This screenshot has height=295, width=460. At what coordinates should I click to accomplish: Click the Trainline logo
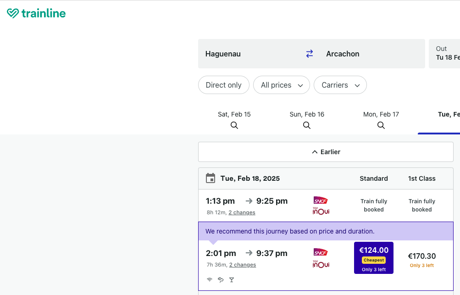(37, 13)
